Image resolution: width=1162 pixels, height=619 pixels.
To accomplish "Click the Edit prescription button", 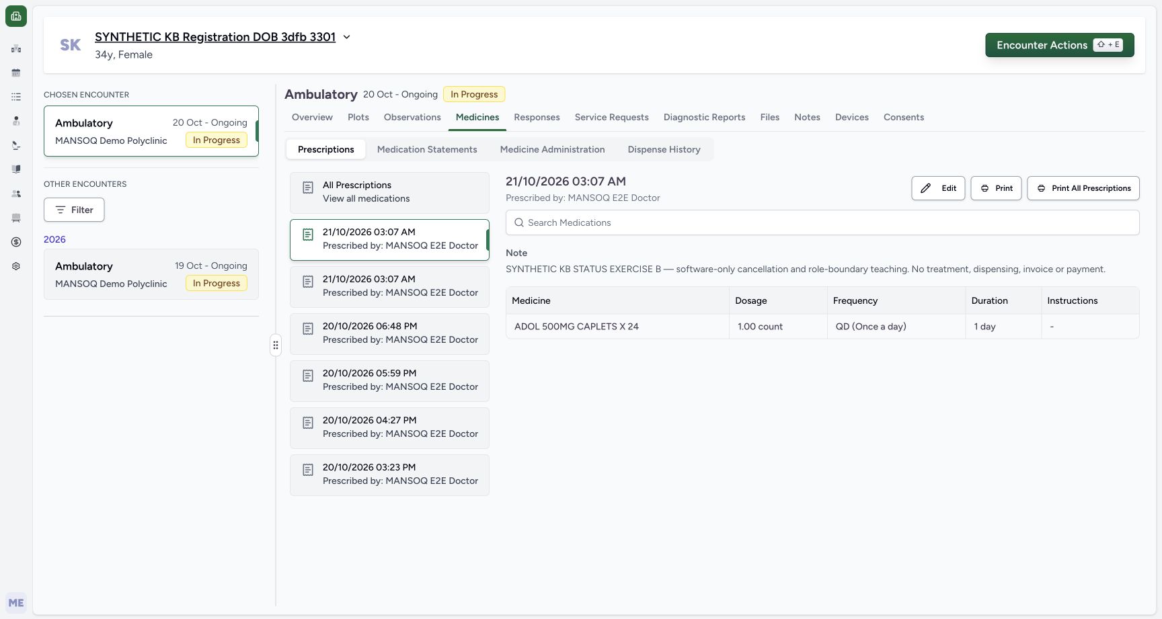I will (938, 188).
